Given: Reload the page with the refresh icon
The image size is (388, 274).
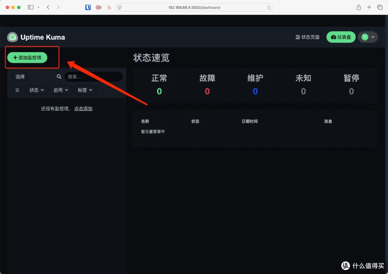Looking at the screenshot, I should 269,8.
